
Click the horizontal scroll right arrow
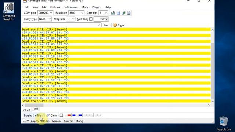209,105
